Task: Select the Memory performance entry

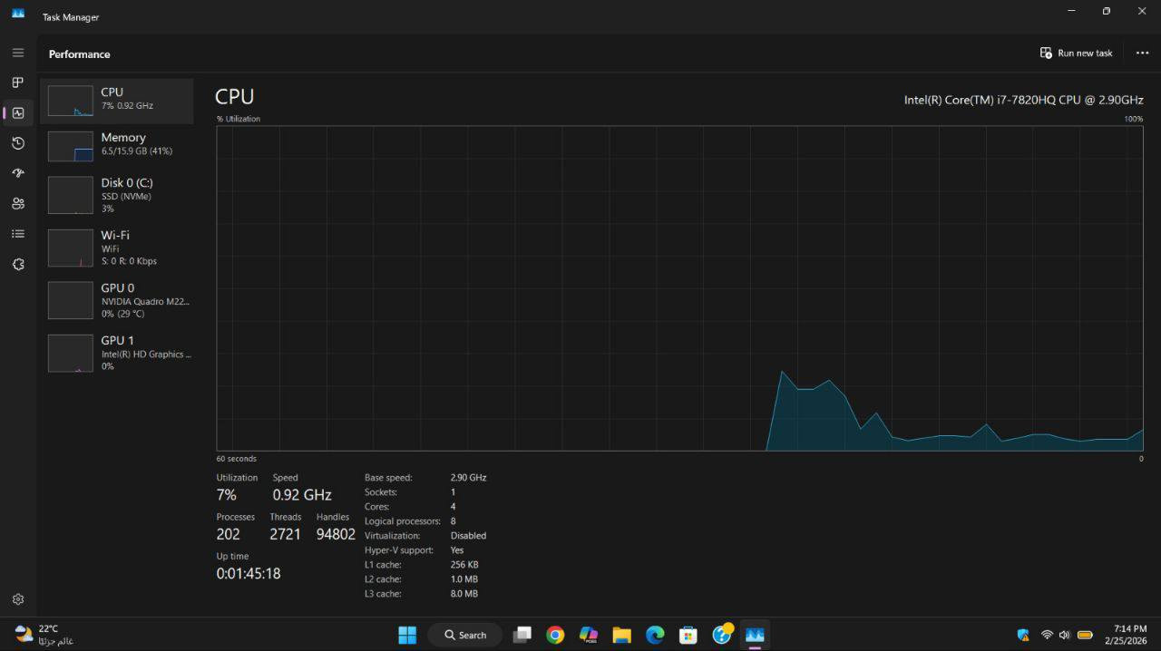Action: 116,145
